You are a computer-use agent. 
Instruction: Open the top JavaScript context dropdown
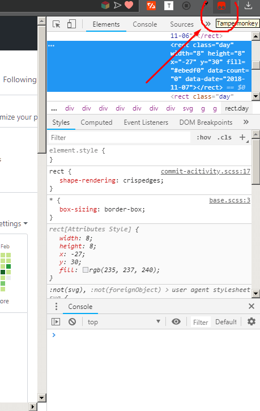point(124,321)
